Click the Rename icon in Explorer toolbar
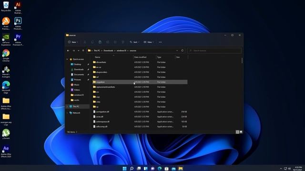Viewport: 305px width, 171px height. click(108, 42)
